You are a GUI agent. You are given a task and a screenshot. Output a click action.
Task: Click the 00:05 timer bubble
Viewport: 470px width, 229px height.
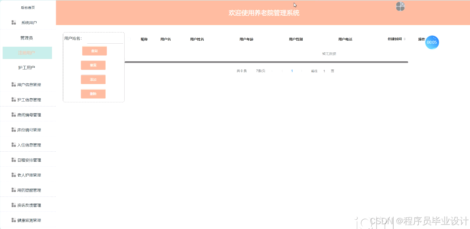(432, 42)
